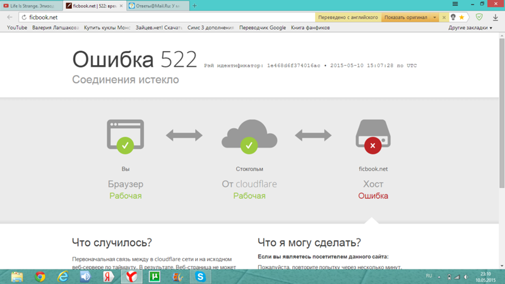Switch to the Life Is Strange tab

32,6
